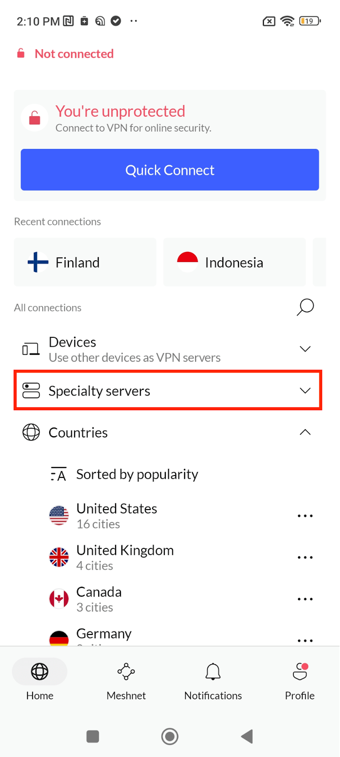Click the sorted by popularity icon

58,474
